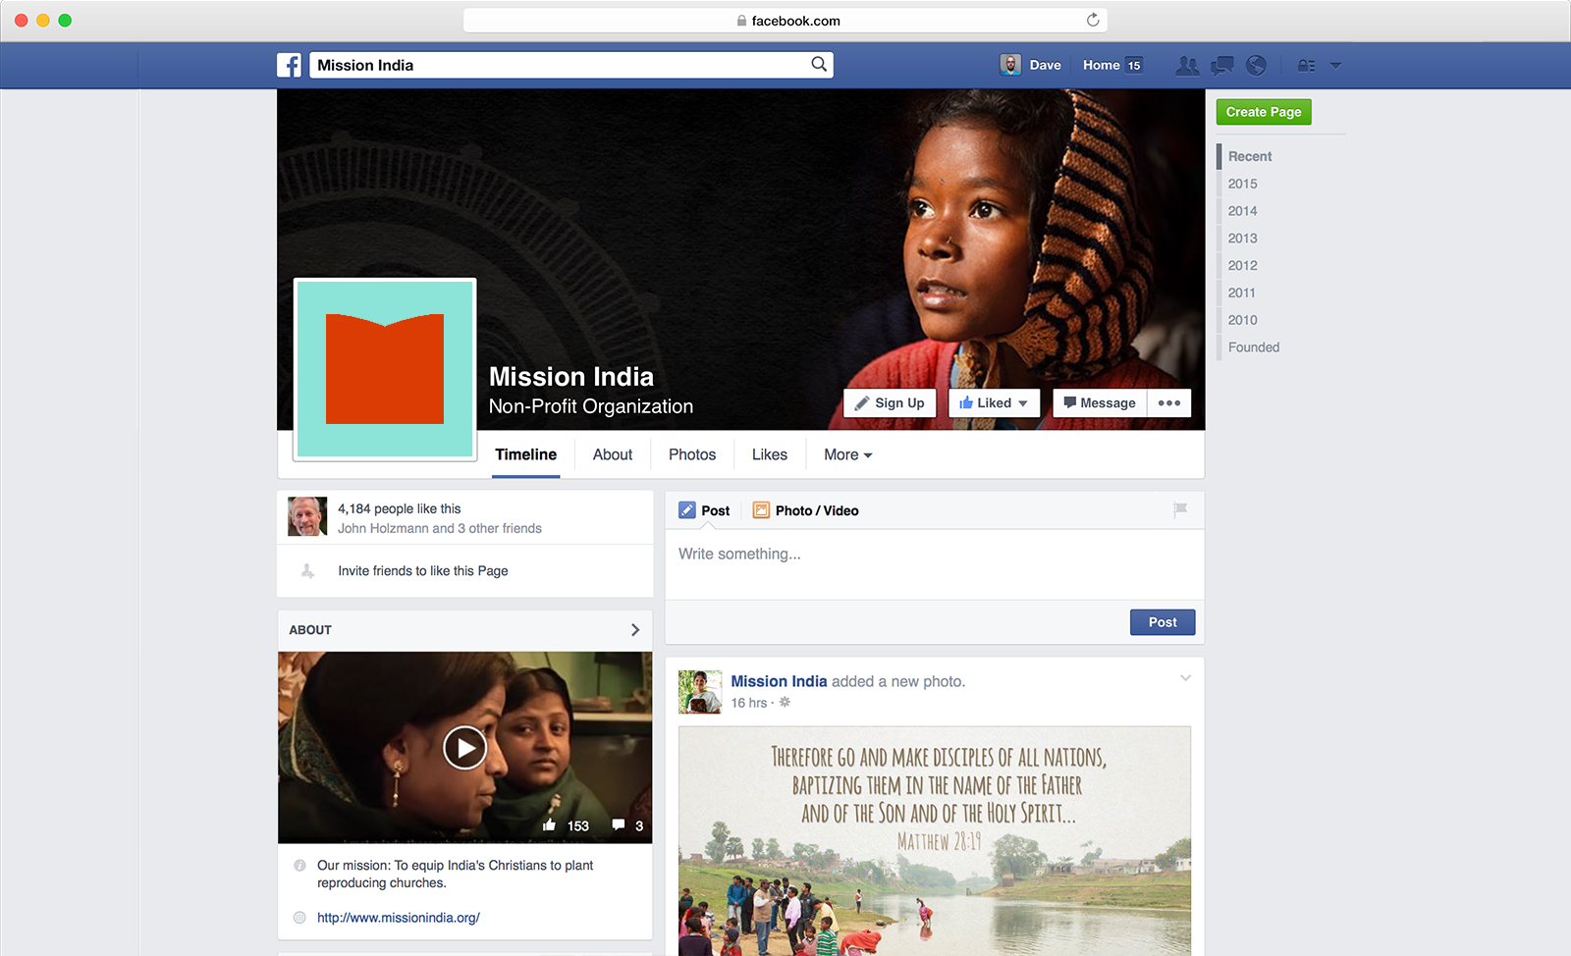Click John Holzmann and 3 other friends
This screenshot has width=1571, height=956.
(440, 528)
